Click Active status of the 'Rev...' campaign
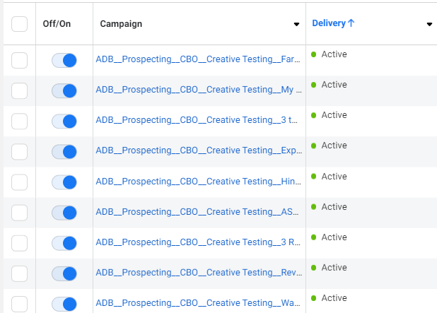 coord(334,268)
